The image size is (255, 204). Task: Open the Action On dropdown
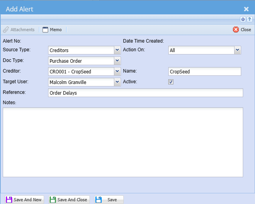coord(237,50)
